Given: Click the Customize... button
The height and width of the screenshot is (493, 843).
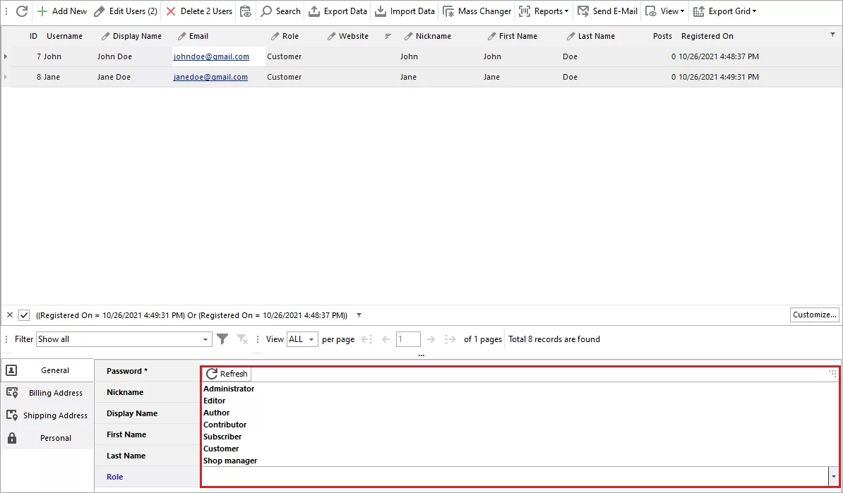Looking at the screenshot, I should click(814, 315).
